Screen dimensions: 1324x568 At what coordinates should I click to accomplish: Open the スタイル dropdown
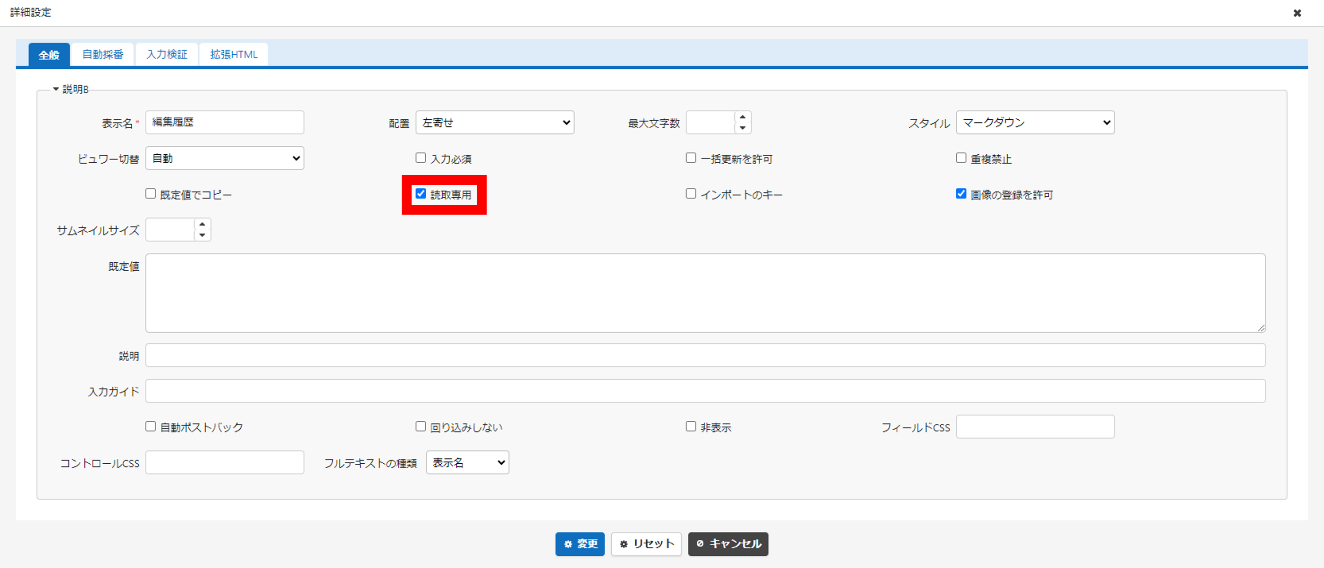click(x=1035, y=122)
